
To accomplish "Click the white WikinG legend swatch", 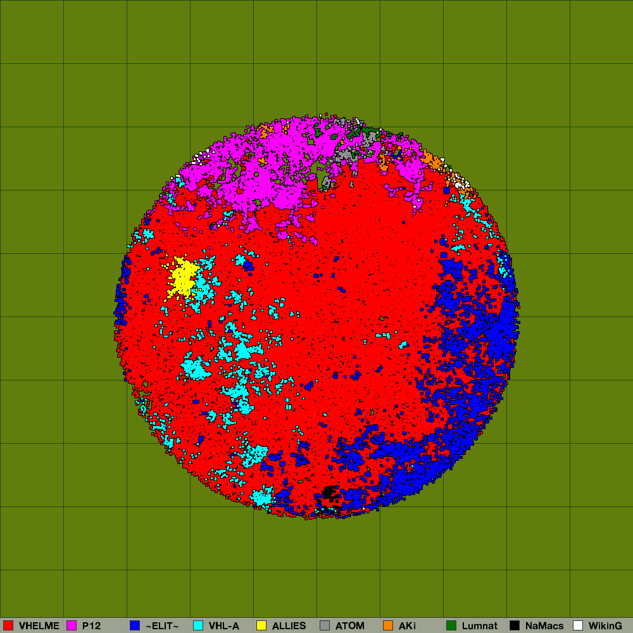I will coord(578,625).
